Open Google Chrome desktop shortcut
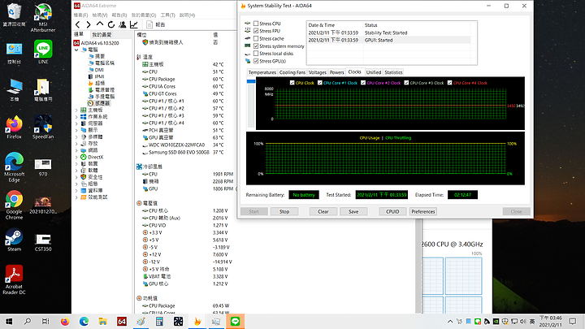Viewport: 585px width, 329px height. tap(14, 205)
